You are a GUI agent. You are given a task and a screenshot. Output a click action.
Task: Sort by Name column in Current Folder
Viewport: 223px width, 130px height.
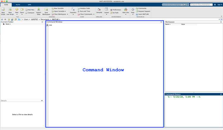8,24
